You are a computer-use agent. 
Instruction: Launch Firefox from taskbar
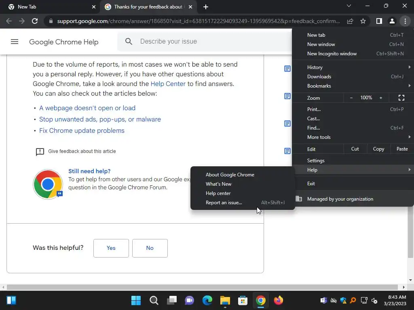pos(278,300)
